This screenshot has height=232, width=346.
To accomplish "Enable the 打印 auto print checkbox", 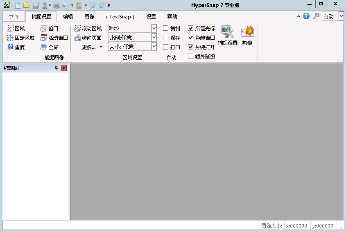I will (166, 47).
